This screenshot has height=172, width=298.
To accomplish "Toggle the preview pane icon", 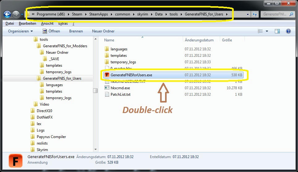I will click(277, 31).
